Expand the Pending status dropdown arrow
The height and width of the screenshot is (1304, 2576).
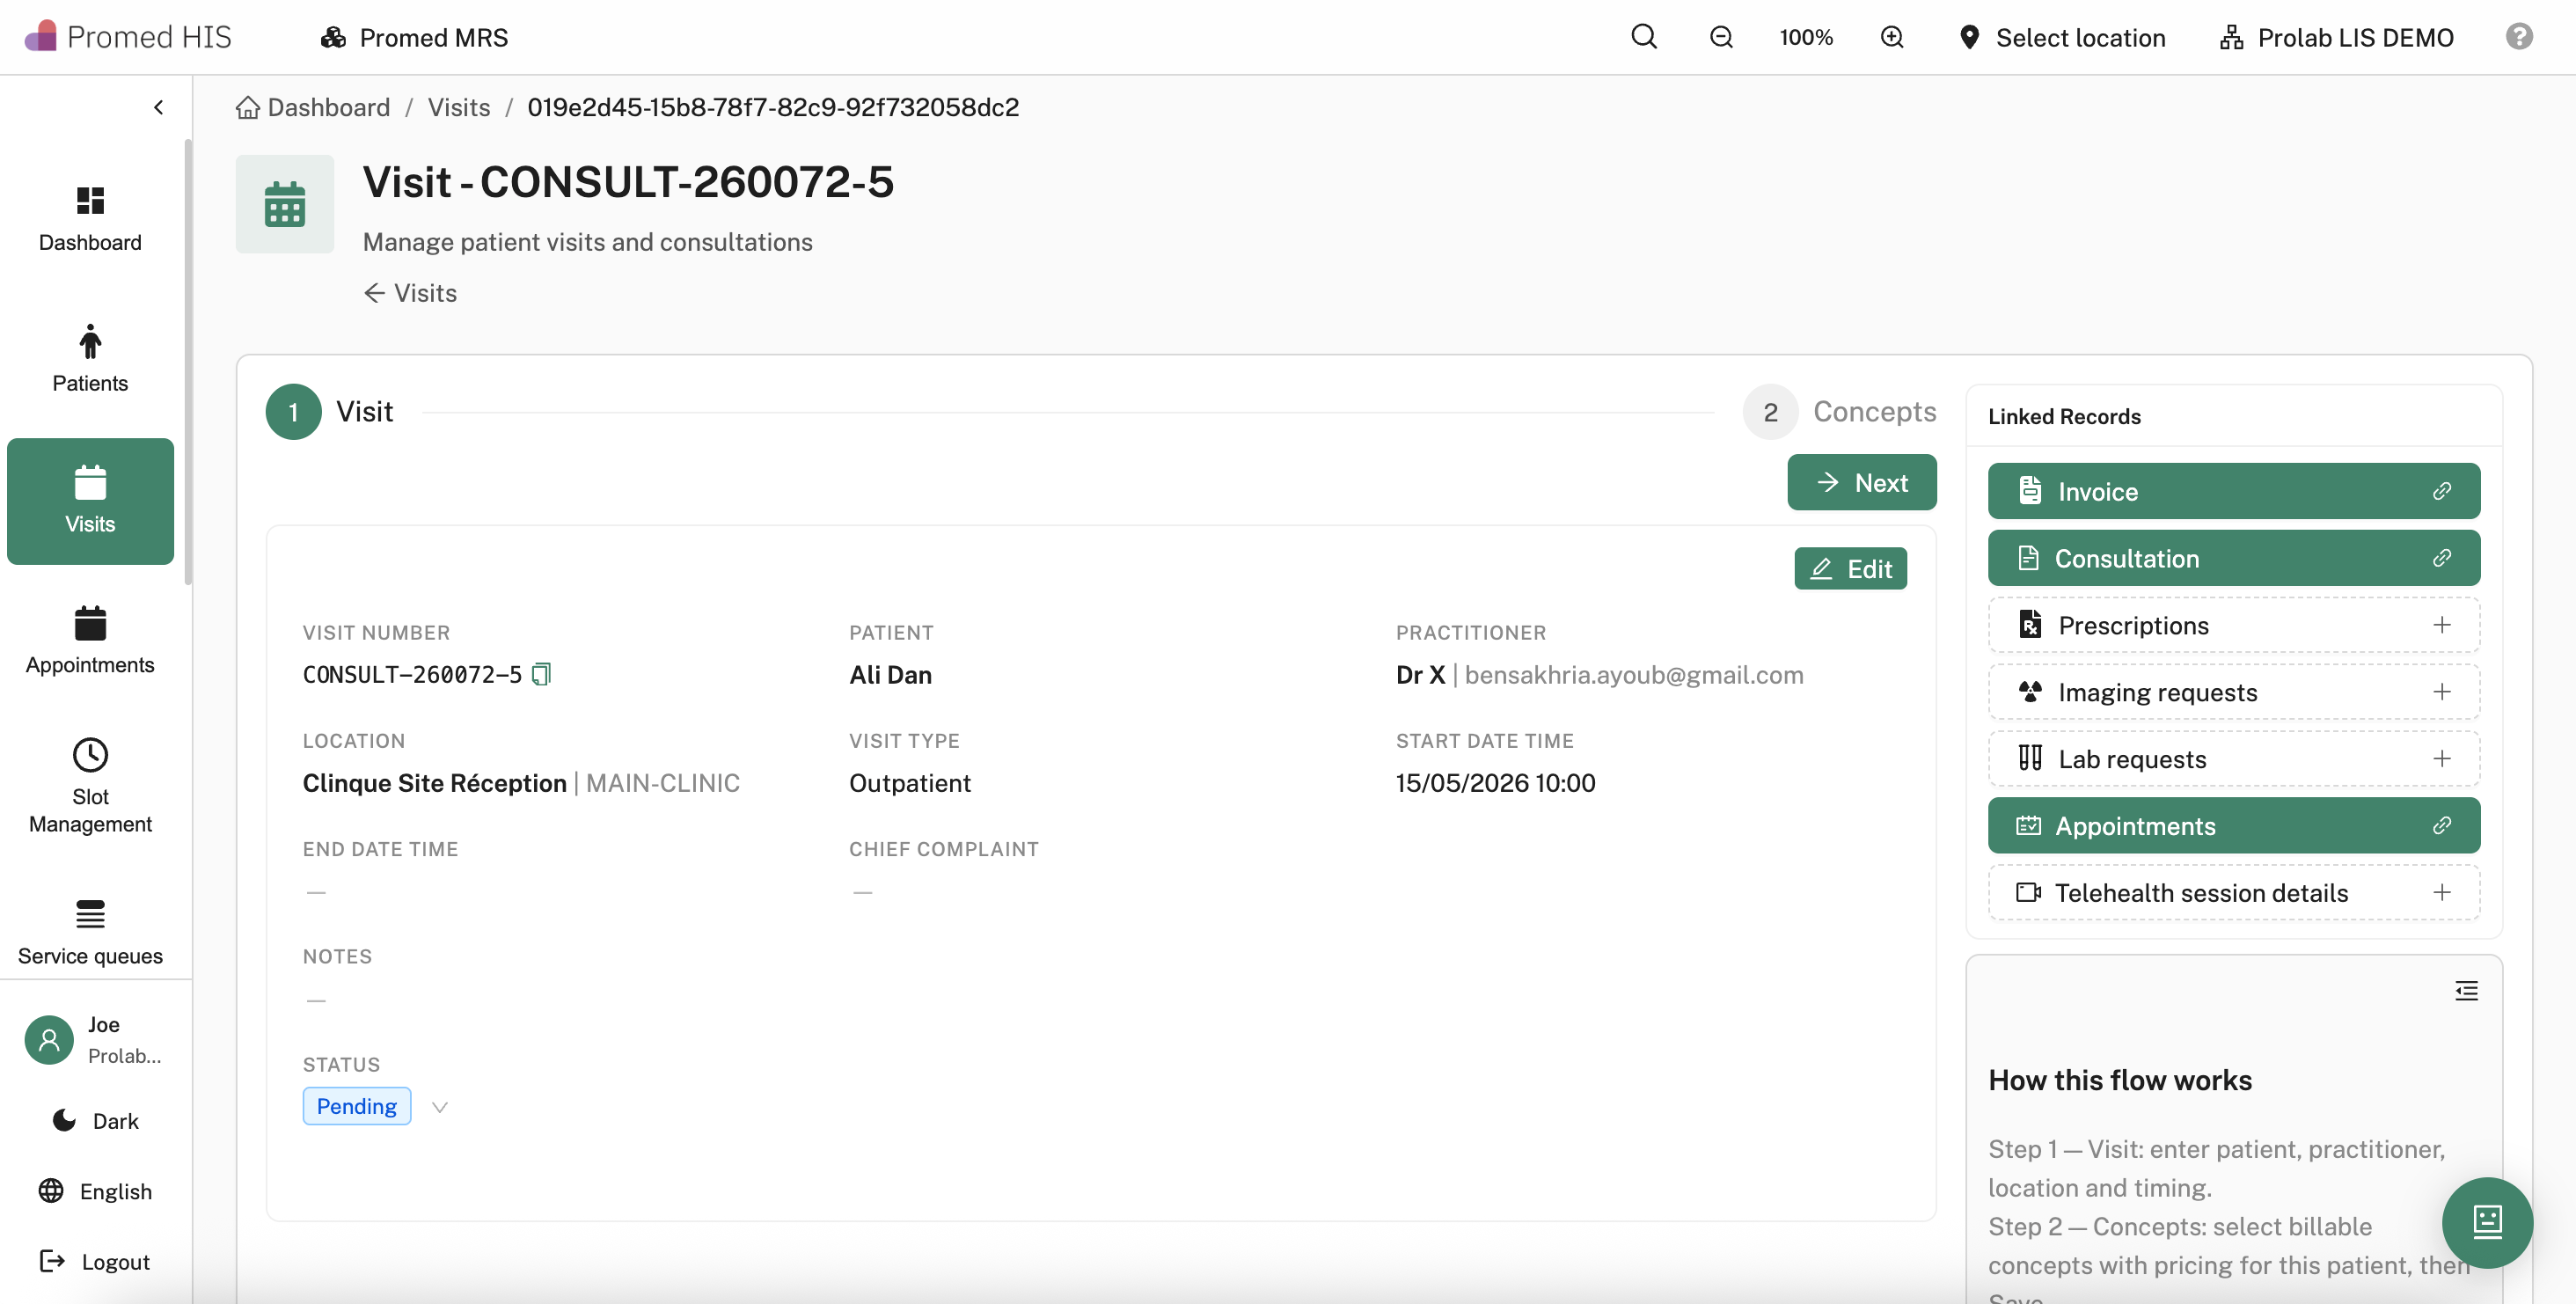coord(439,1107)
